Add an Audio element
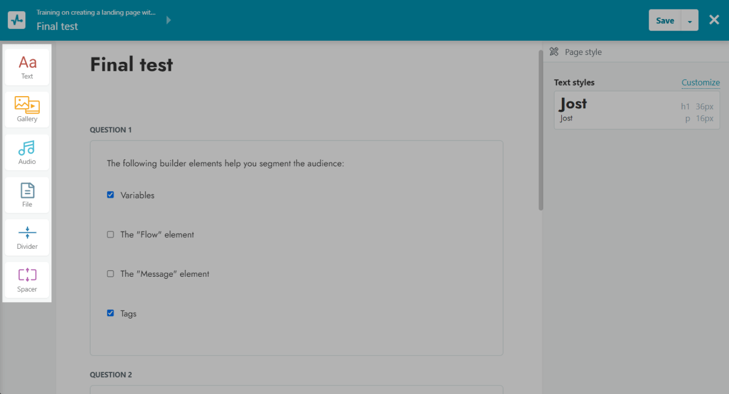This screenshot has width=729, height=394. coord(27,152)
